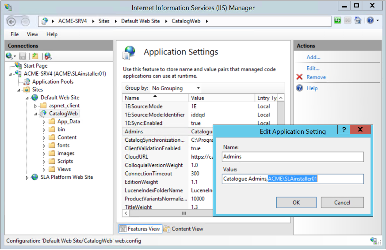Click the green Refresh Page icon
The width and height of the screenshot is (386, 250).
coord(338,21)
